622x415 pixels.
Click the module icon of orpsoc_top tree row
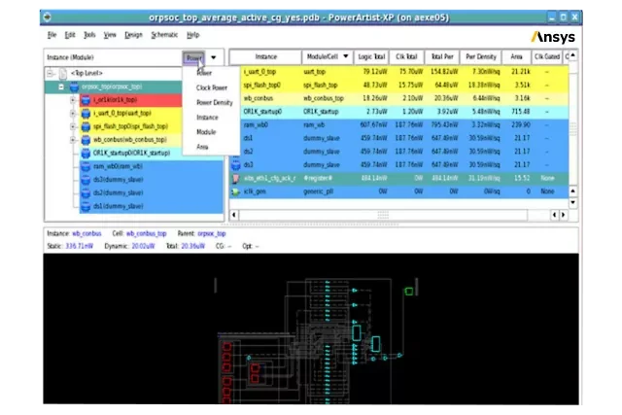click(x=74, y=86)
